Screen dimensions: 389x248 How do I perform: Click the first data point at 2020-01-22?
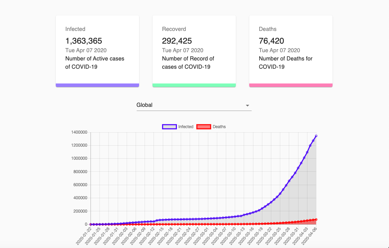point(91,224)
